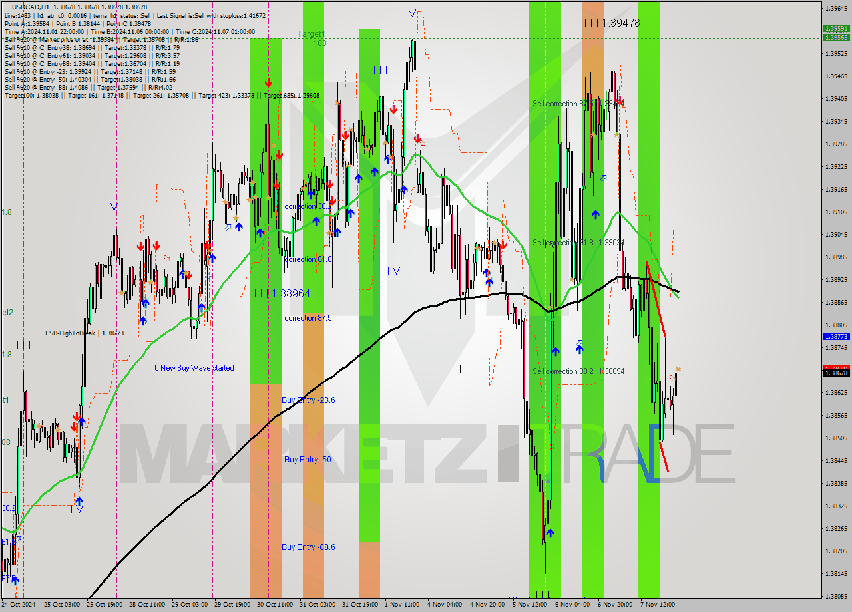Click the '29 Oct 19:00' time axis label
Viewport: 852px width, 612px height.
pos(232,605)
